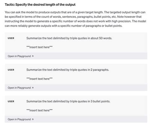
Task: Click the USER label in the first example
Action: pyautogui.click(x=11, y=38)
